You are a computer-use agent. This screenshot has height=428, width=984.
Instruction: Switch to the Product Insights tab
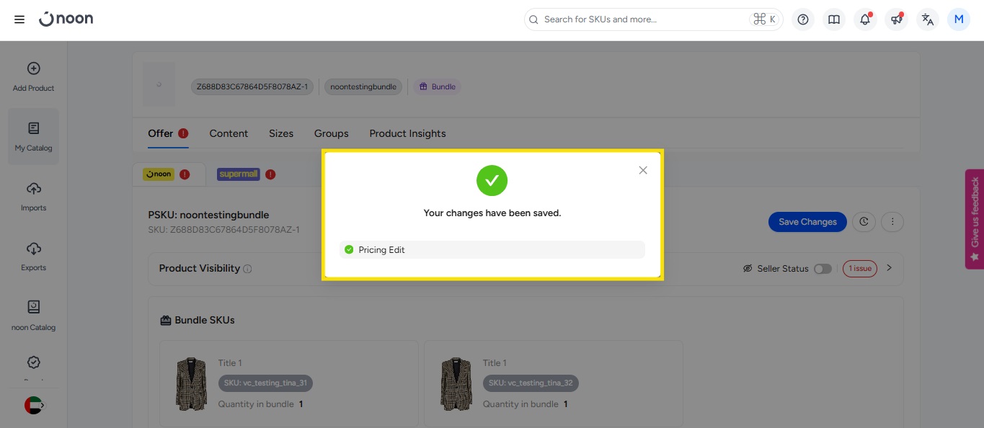click(x=407, y=133)
